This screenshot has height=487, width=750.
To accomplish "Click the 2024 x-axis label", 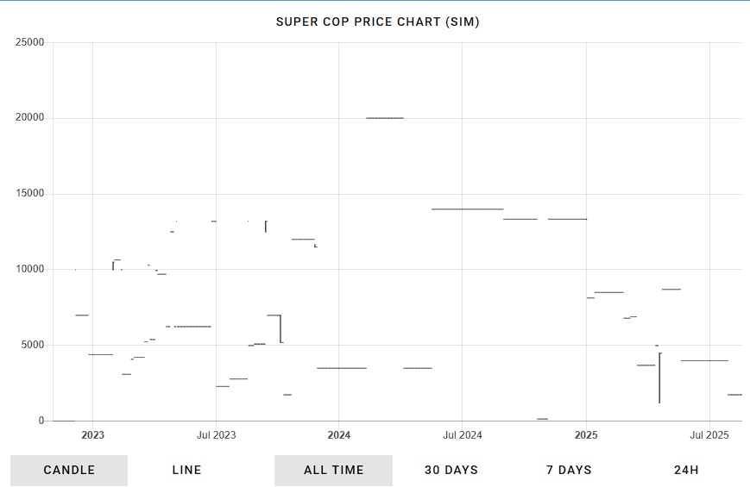I will pyautogui.click(x=338, y=435).
